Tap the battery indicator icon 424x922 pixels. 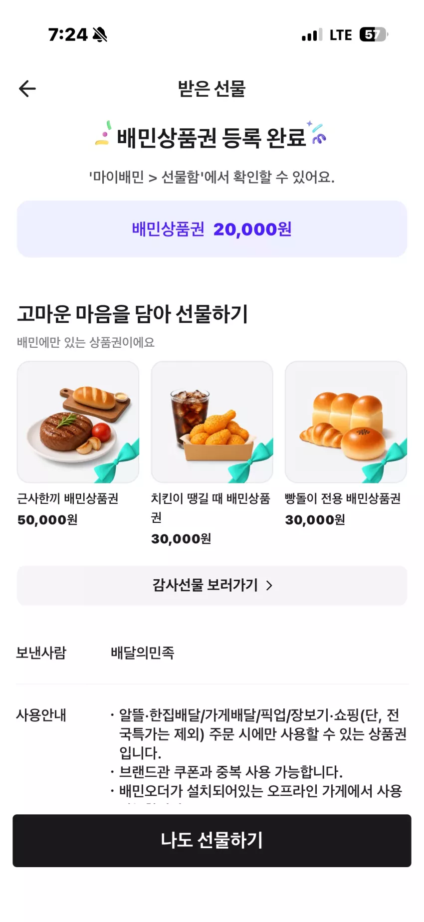coord(374,34)
